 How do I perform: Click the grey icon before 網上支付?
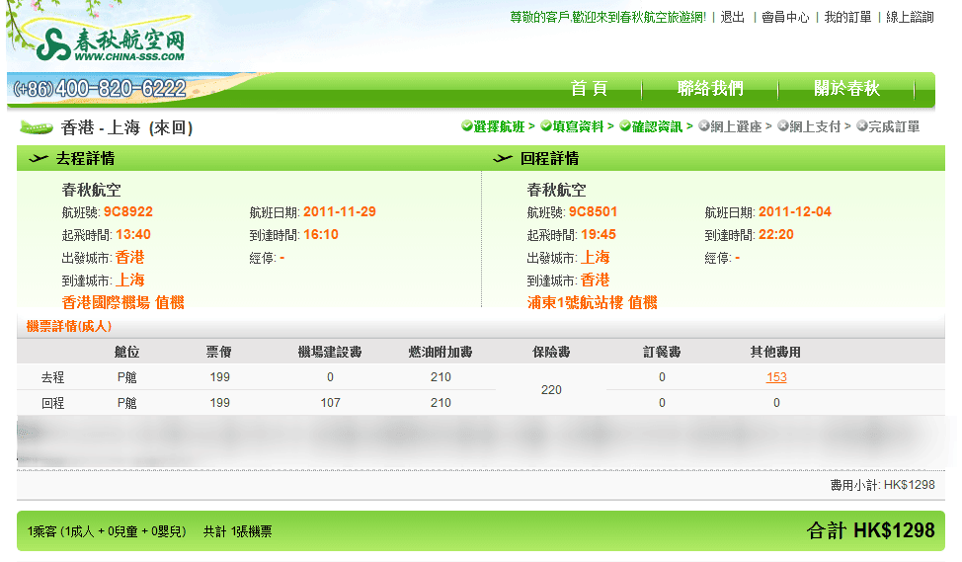(782, 126)
